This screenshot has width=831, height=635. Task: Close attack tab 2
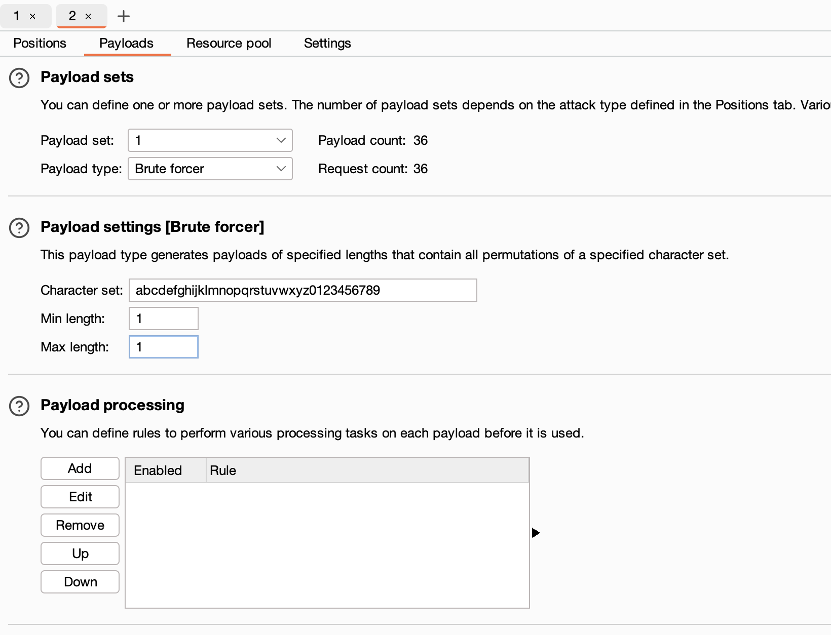pos(88,16)
